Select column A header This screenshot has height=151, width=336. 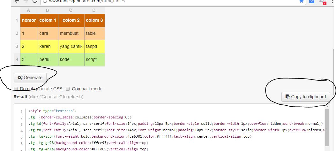point(28,10)
